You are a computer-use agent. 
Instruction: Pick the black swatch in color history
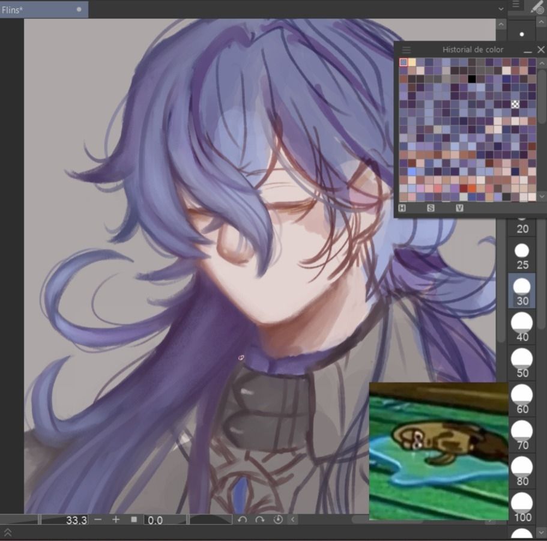click(x=472, y=79)
